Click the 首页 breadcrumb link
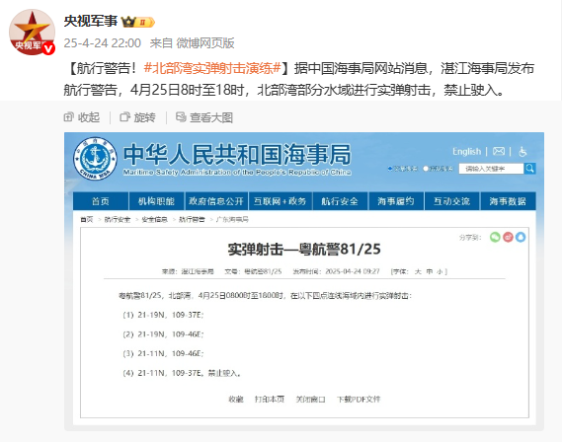This screenshot has height=442, width=562. pos(86,219)
